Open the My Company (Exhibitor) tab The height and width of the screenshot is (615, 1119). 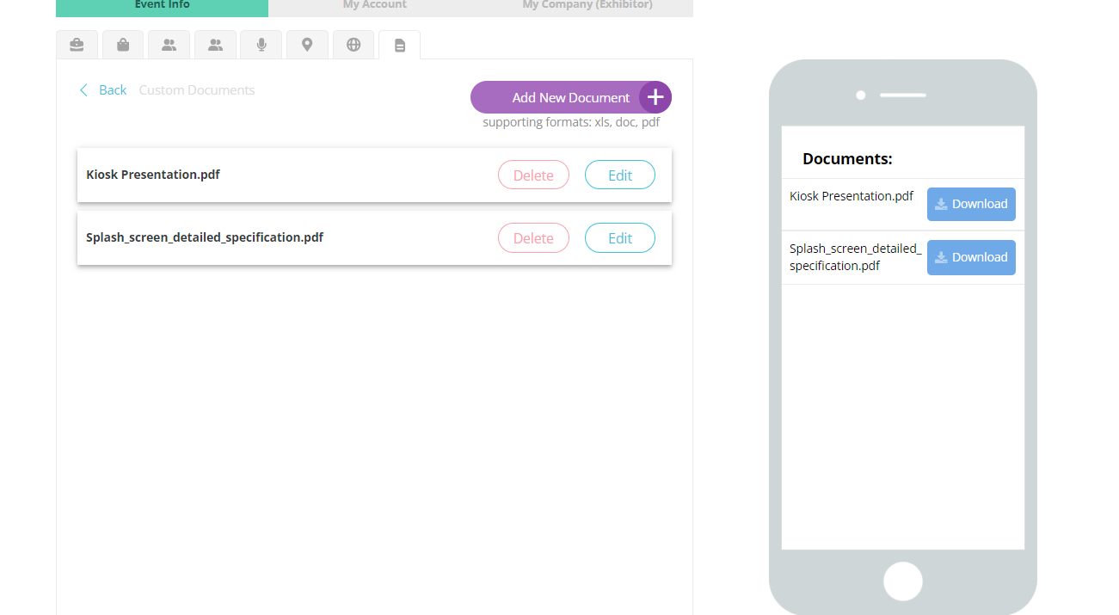[x=587, y=6]
